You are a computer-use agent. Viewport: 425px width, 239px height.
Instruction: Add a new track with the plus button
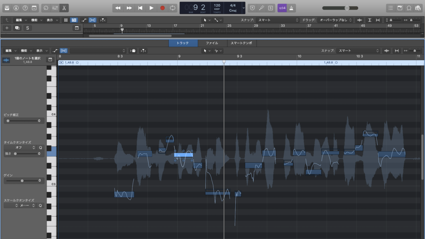point(7,28)
